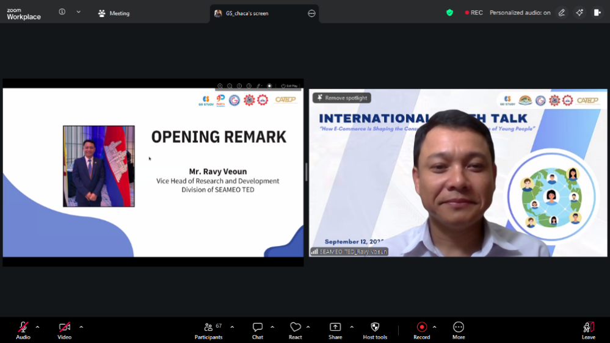This screenshot has height=343, width=610.
Task: Click Personalized audio: on status
Action: click(520, 13)
